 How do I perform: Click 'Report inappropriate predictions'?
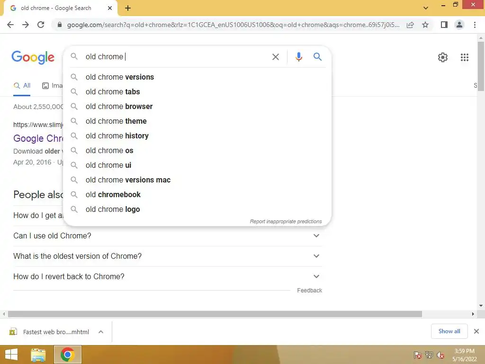286,222
